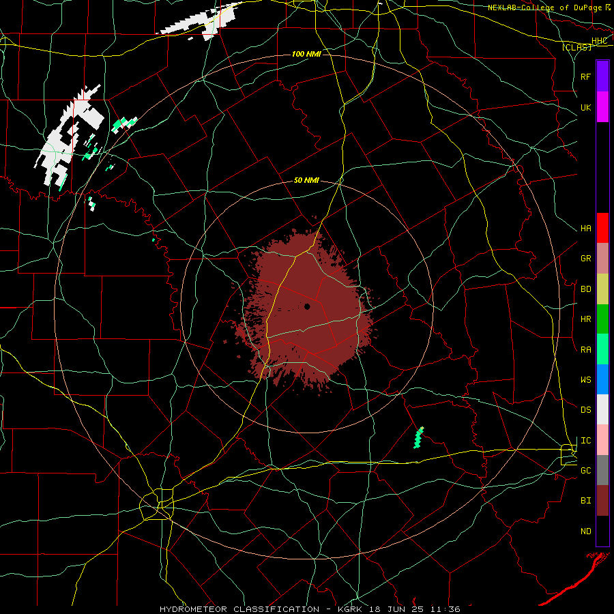Click the isolated green rain echo southeast

pyautogui.click(x=419, y=437)
